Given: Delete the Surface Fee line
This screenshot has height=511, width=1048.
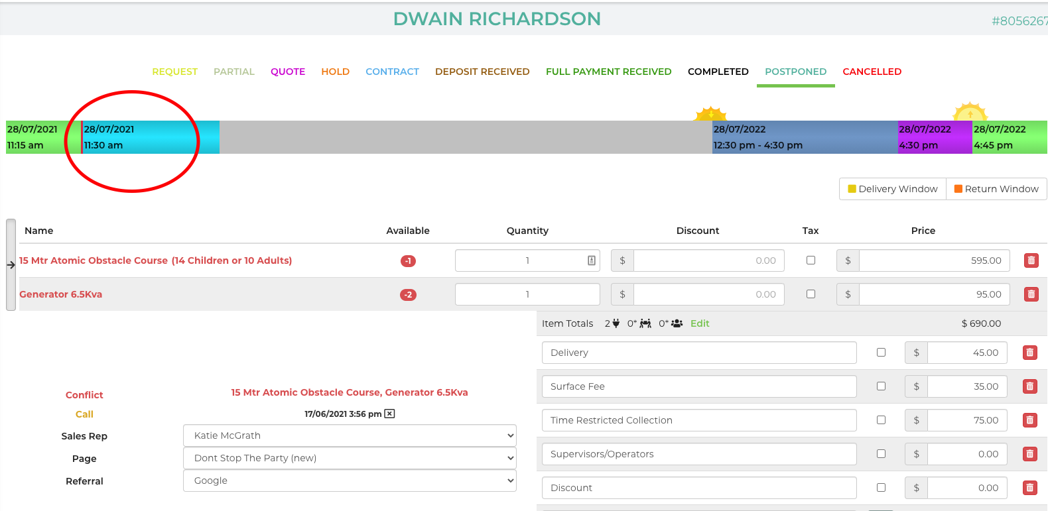Looking at the screenshot, I should click(x=1029, y=386).
